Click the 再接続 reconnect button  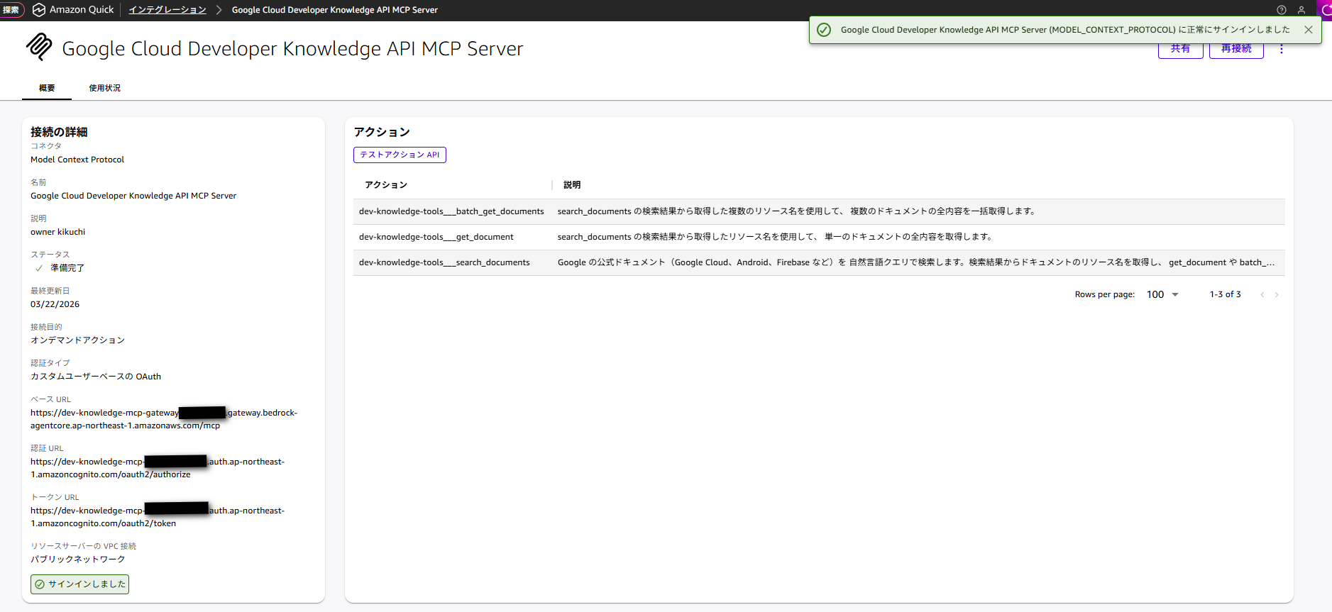click(1235, 50)
